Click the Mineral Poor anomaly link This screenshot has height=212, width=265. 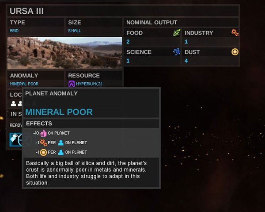pos(24,84)
